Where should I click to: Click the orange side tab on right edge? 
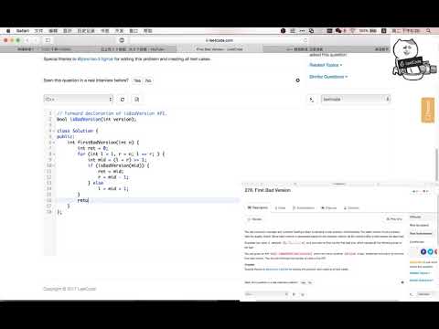[428, 111]
